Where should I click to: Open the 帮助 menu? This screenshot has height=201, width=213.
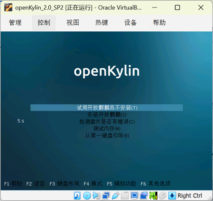159,22
